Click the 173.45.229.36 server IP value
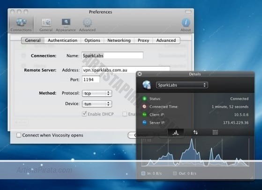This screenshot has width=262, height=190. point(236,122)
